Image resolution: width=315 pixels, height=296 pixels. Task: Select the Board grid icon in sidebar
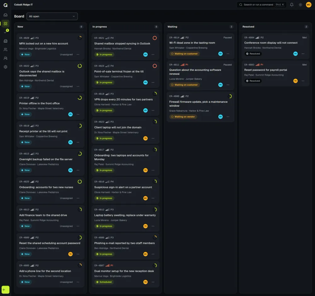[x=5, y=24]
